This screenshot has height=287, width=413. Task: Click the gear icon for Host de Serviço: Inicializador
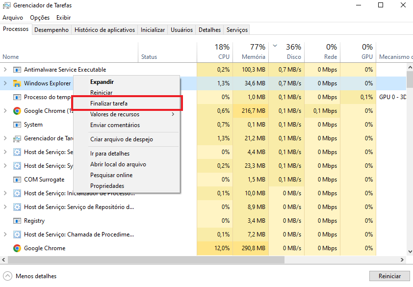(x=17, y=193)
